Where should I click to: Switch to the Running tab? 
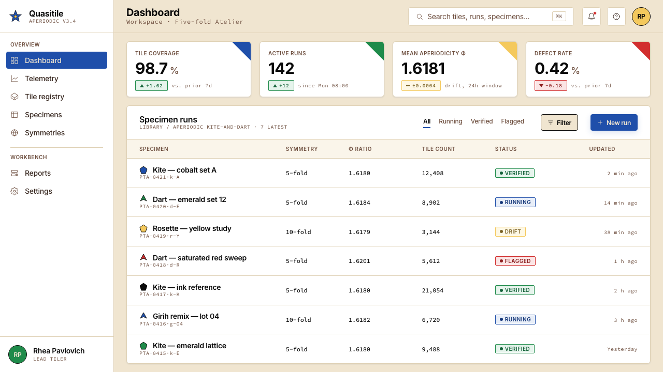(451, 121)
